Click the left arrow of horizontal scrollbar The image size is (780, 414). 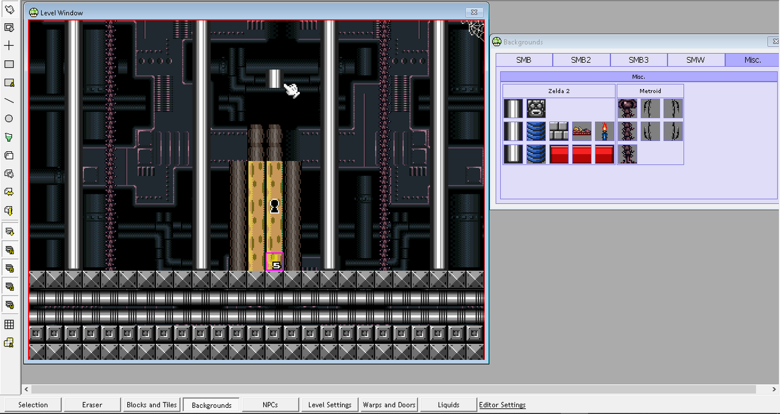[x=26, y=389]
